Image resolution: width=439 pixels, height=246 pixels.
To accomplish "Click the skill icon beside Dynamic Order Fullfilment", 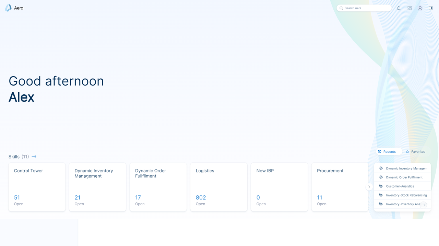I will 381,177.
